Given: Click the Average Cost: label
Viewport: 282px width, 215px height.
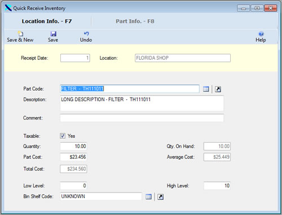Looking at the screenshot, I should (180, 157).
